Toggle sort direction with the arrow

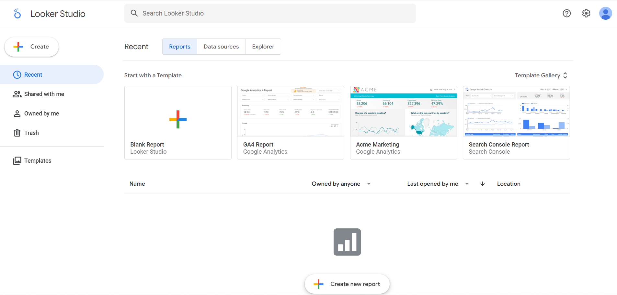tap(482, 183)
